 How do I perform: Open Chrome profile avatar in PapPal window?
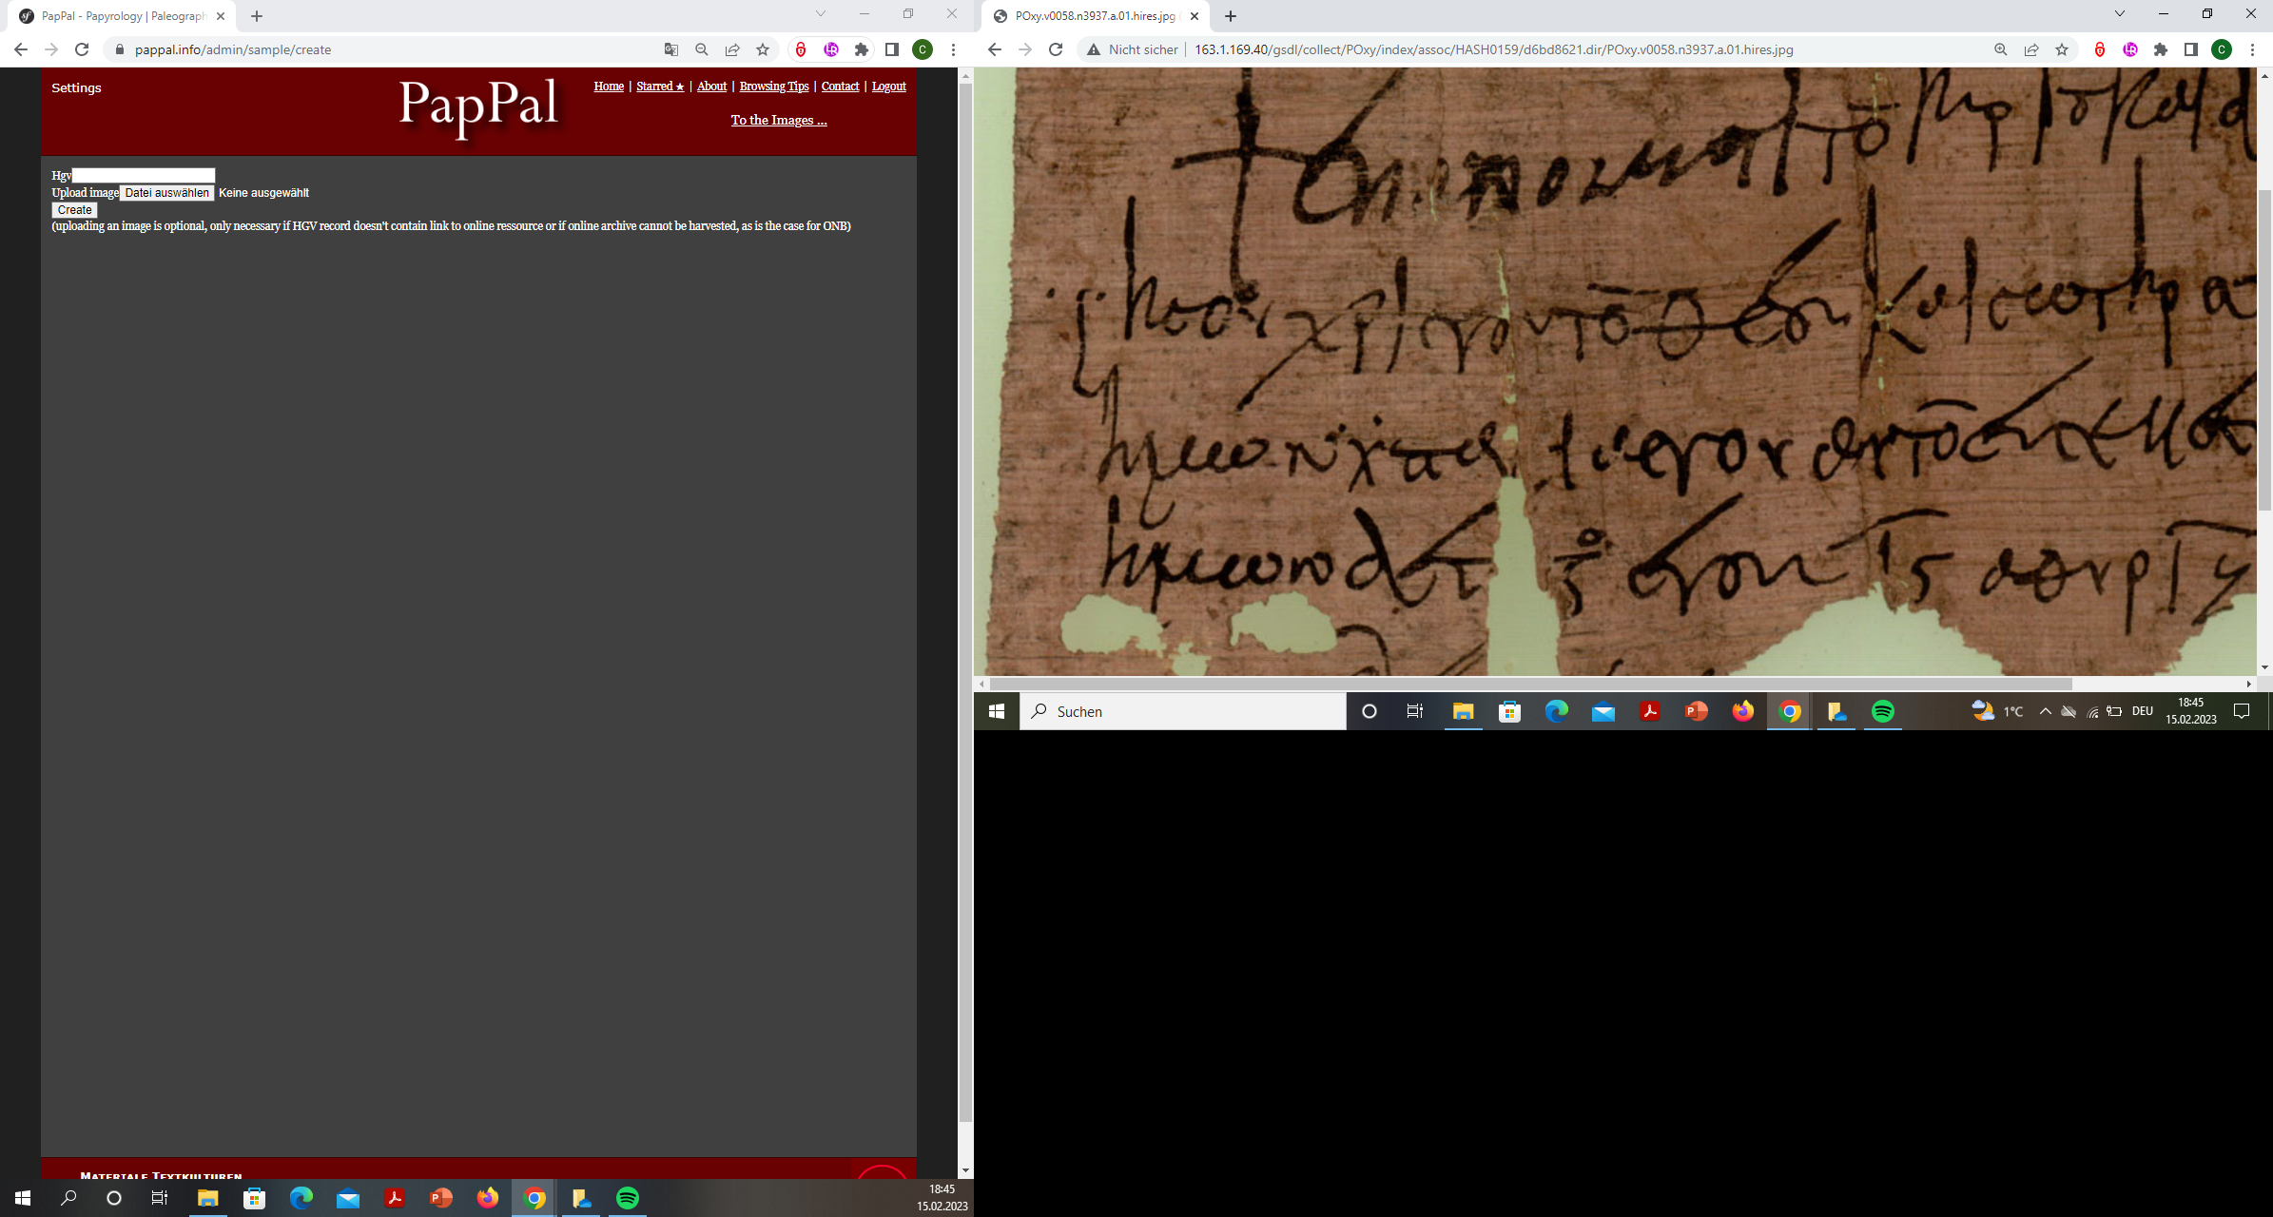click(923, 49)
